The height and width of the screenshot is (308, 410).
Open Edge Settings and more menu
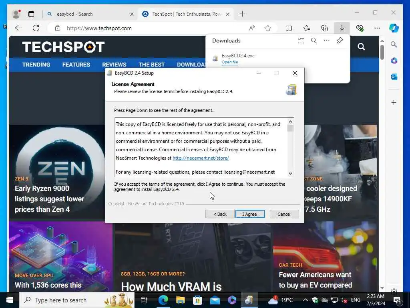pos(377,28)
